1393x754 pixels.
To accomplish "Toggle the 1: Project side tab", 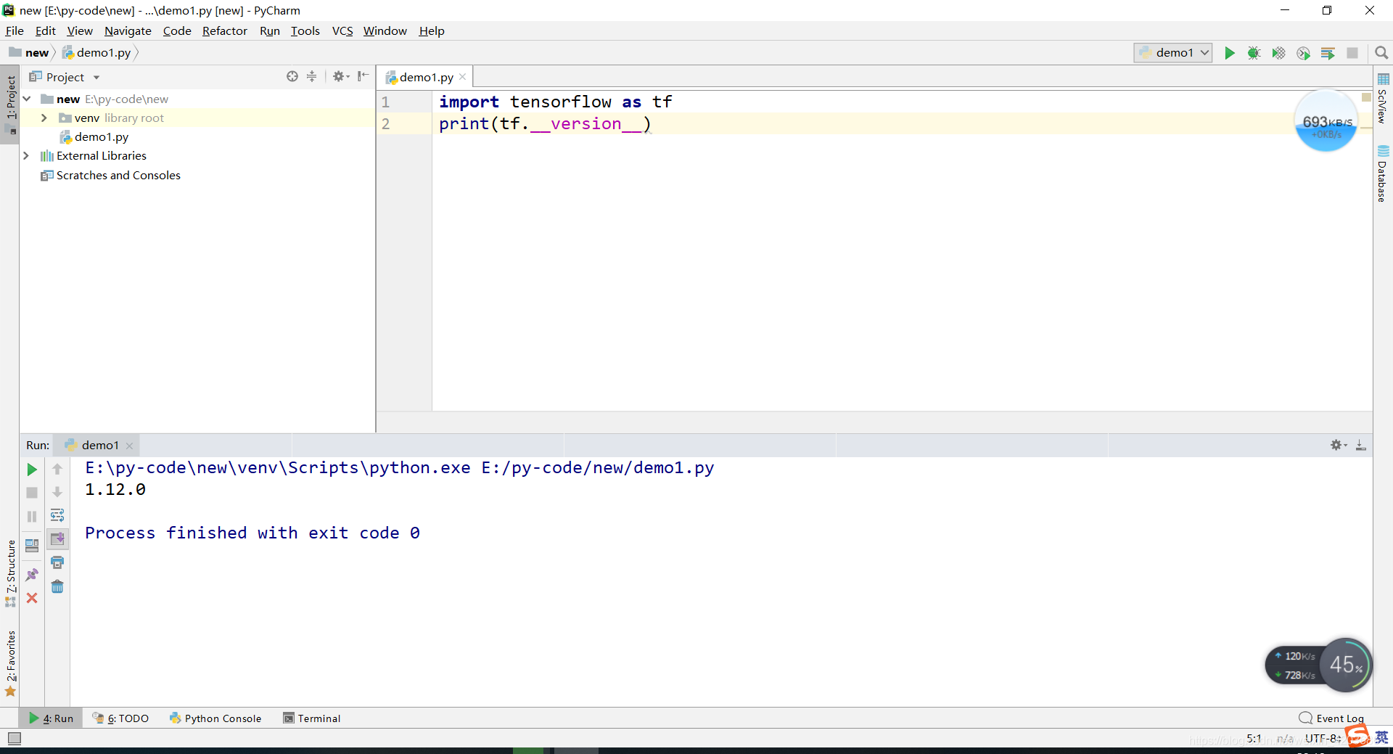I will tap(10, 104).
